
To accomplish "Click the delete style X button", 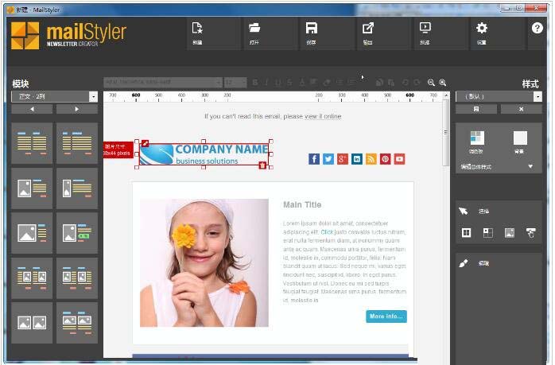I will click(x=522, y=109).
